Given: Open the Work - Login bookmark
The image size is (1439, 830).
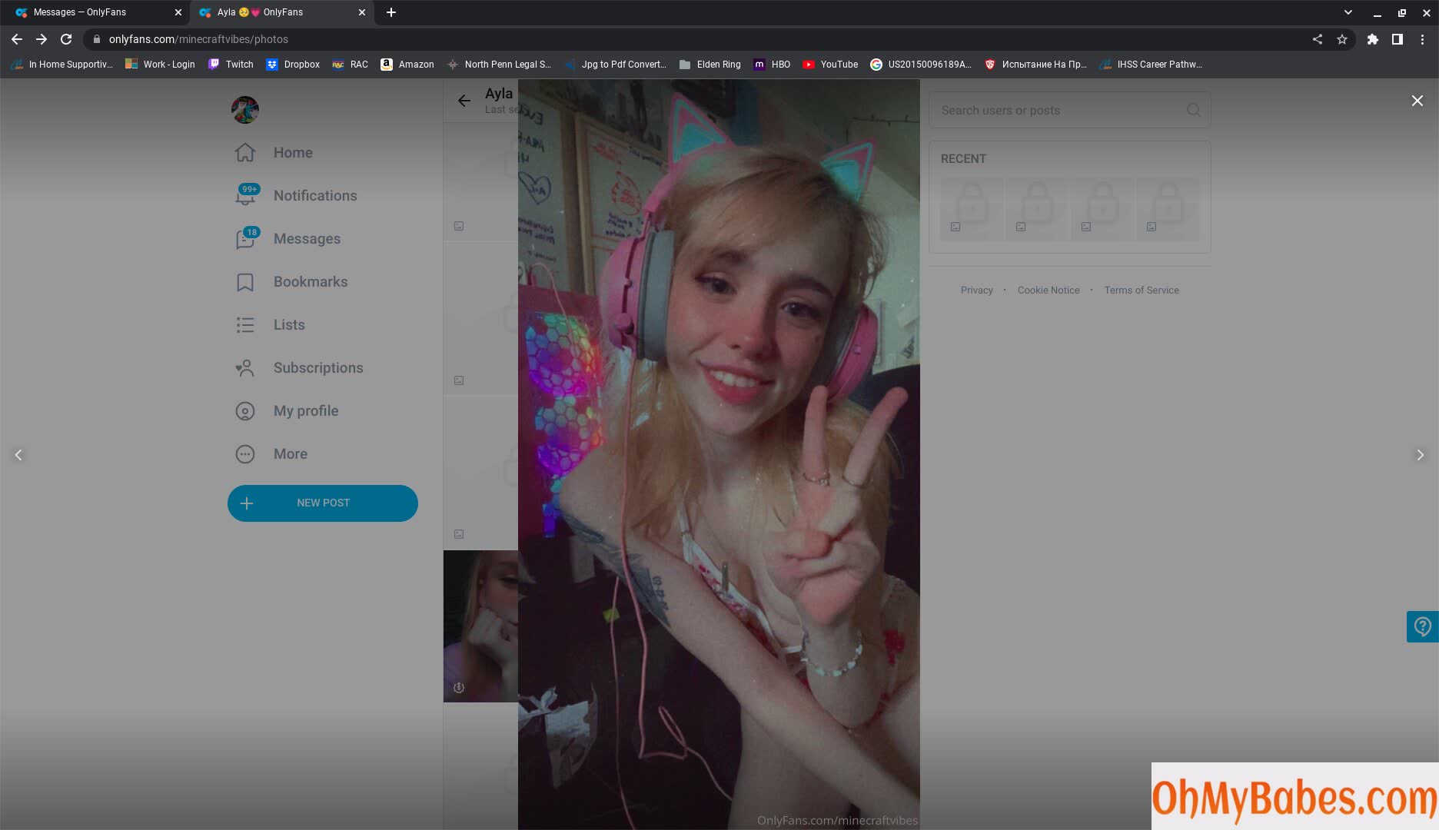Looking at the screenshot, I should (x=160, y=65).
